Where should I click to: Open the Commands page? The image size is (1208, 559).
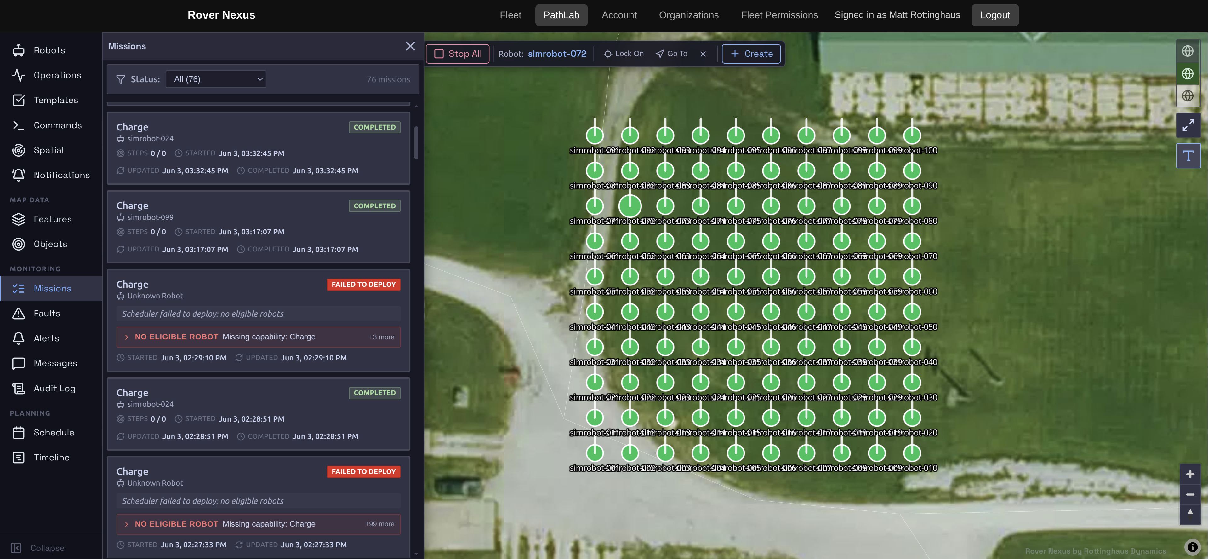[x=51, y=125]
